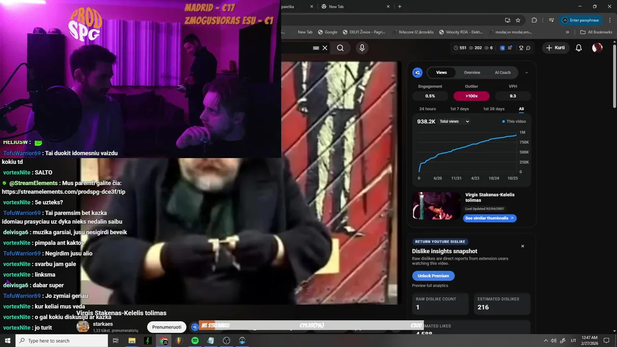The height and width of the screenshot is (347, 617).
Task: Close the New Tab browser tab
Action: tap(388, 6)
